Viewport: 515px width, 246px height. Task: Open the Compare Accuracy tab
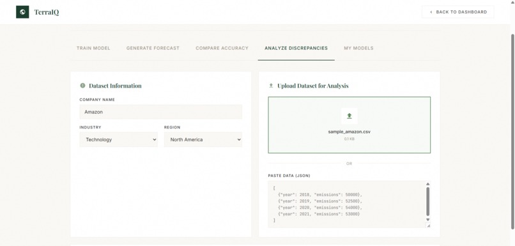coord(222,48)
